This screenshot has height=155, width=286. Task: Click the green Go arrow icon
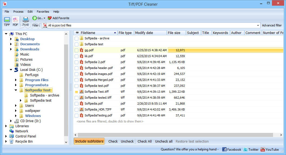[35, 18]
